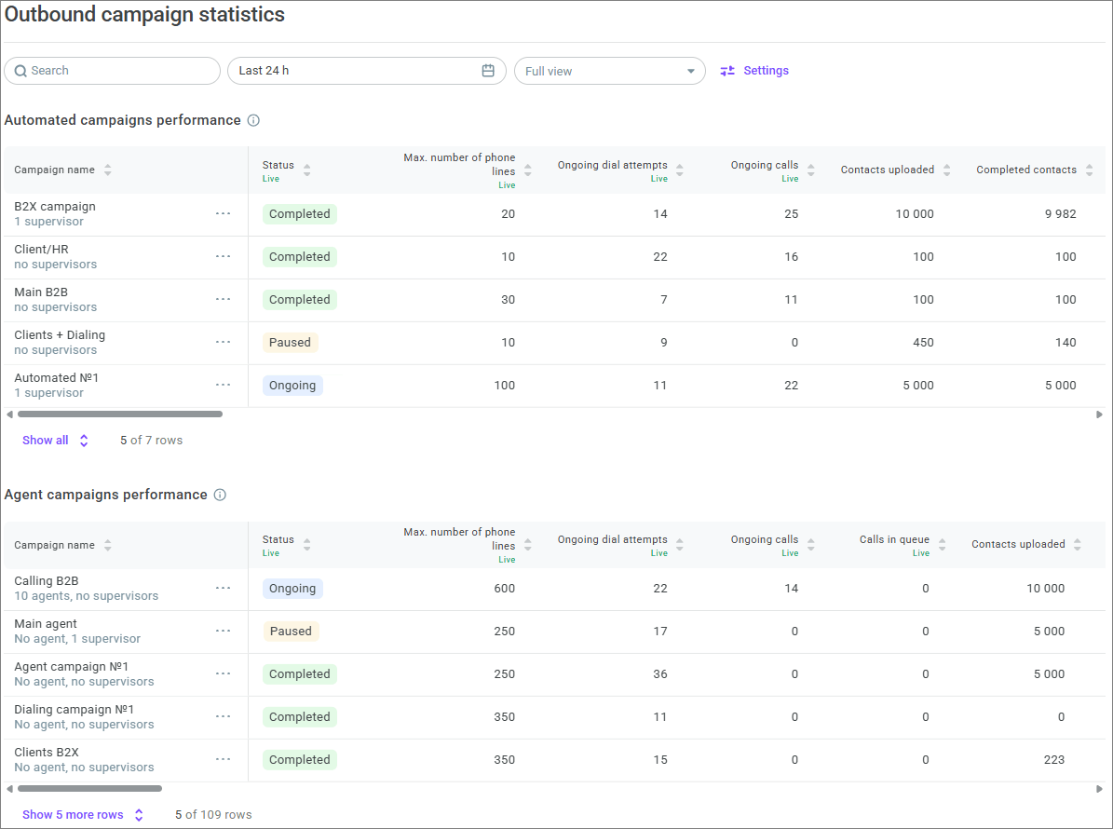Open more options for Agent campaign №1
Image resolution: width=1113 pixels, height=829 pixels.
pos(223,673)
